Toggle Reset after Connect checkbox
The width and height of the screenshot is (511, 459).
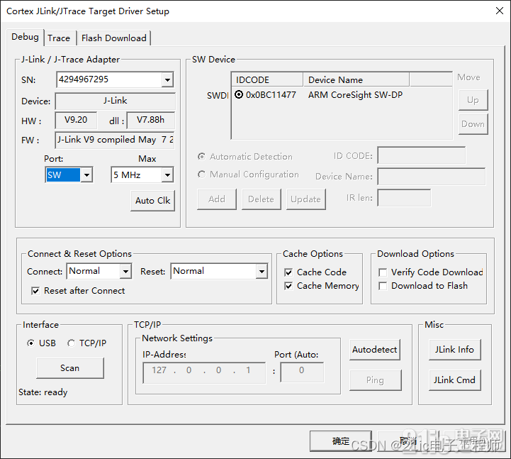pos(35,291)
